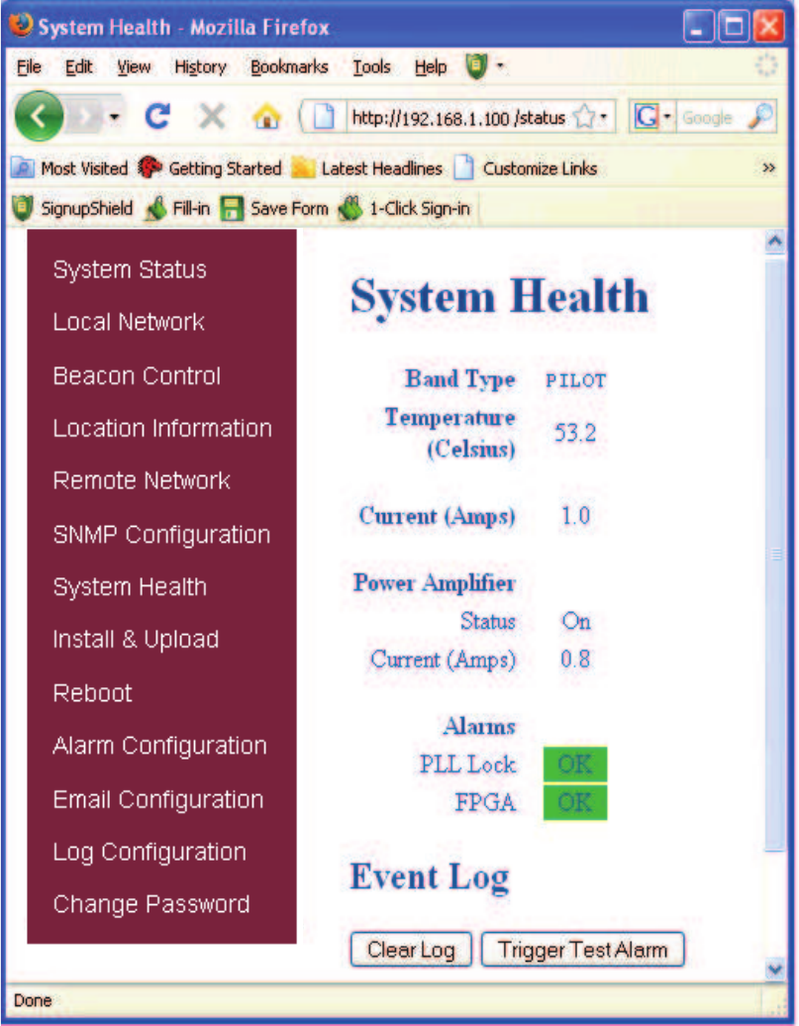Image resolution: width=799 pixels, height=1026 pixels.
Task: Click the temperature value 53.2
Action: point(575,433)
